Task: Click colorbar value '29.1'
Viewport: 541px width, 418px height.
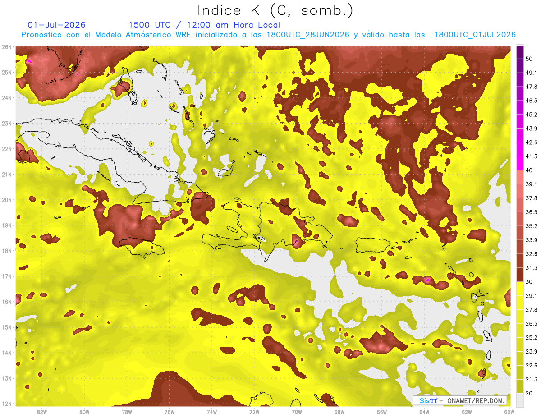Action: tap(532, 296)
